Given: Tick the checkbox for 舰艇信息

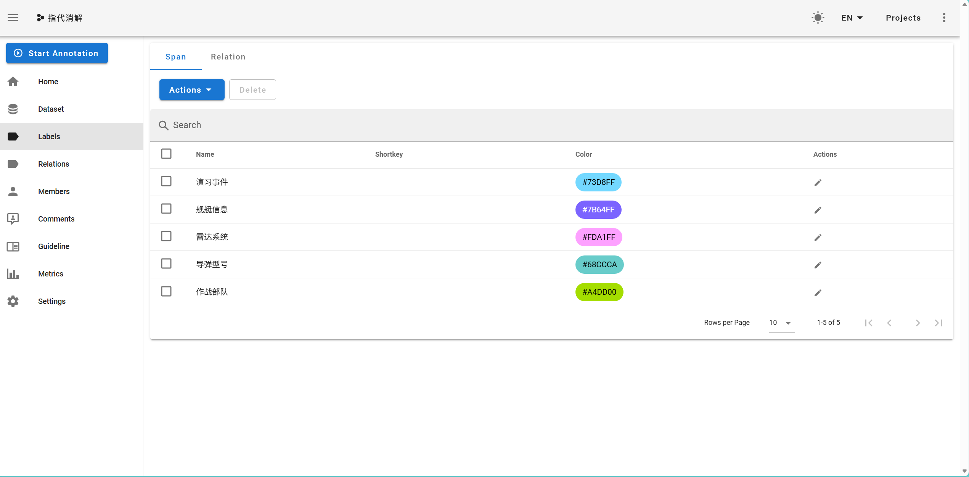Looking at the screenshot, I should (x=166, y=209).
